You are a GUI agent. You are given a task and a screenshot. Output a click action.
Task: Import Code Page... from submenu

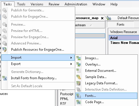[107, 102]
